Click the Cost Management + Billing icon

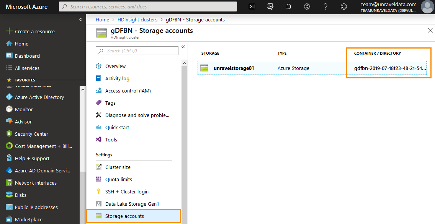click(x=9, y=146)
